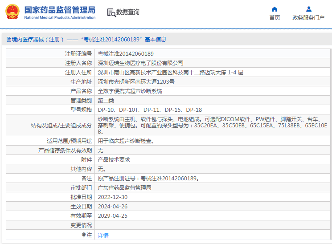Go to the 首页 home page label
332x244 pixels.
275,18
